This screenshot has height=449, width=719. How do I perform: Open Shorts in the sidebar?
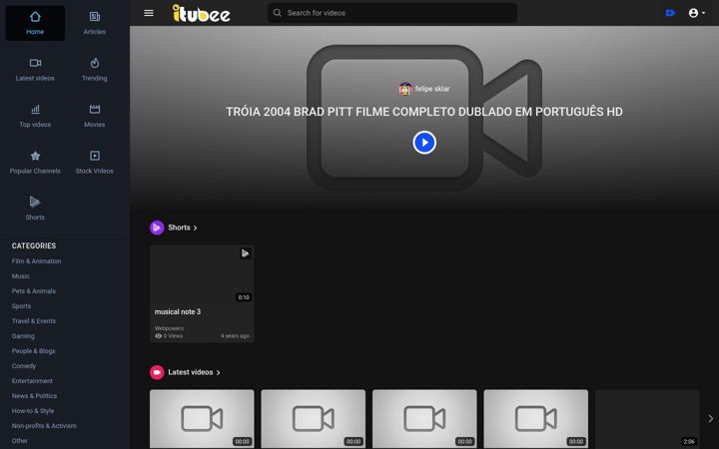point(35,209)
